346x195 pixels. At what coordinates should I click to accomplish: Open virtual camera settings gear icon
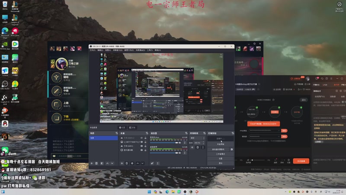click(x=232, y=149)
